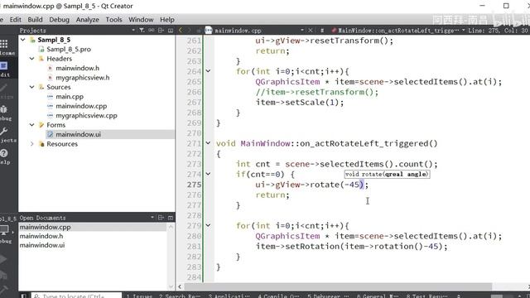The image size is (530, 298).
Task: Select mygraphicsview.cpp in project tree
Action: 86,116
